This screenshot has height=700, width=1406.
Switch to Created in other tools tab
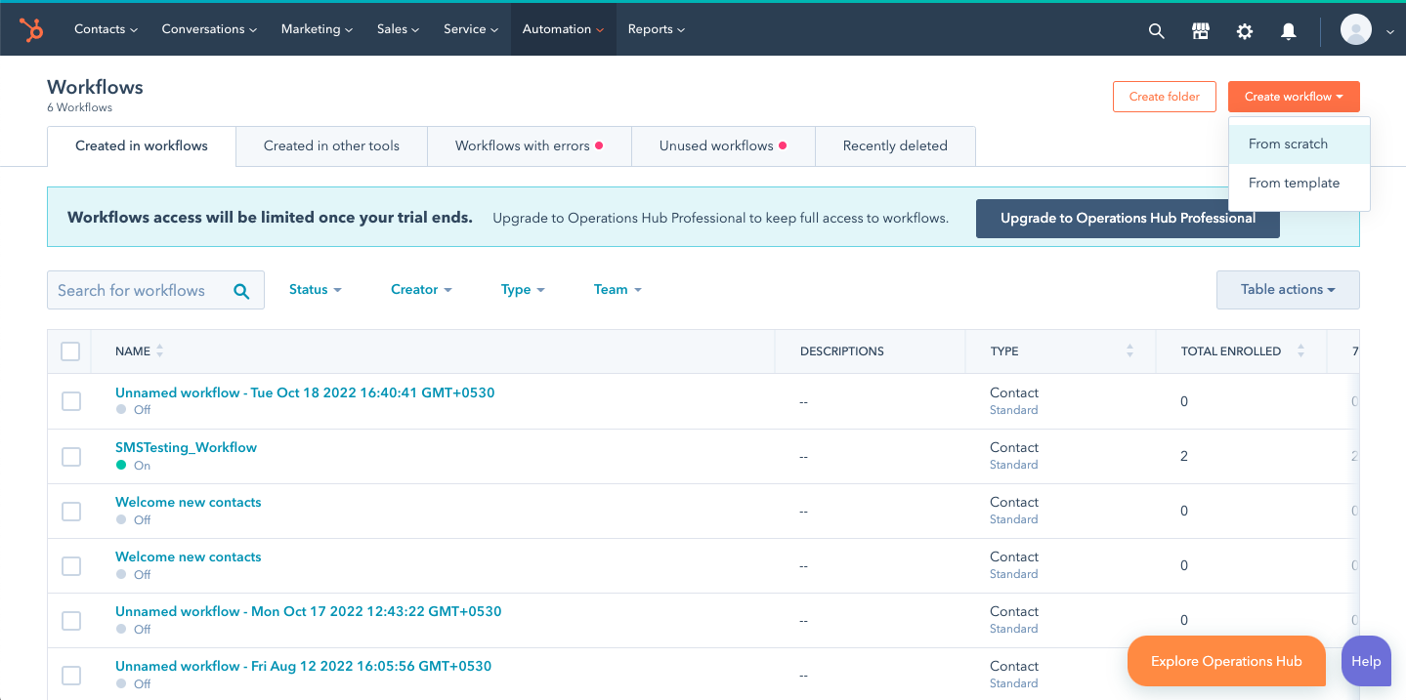(331, 146)
